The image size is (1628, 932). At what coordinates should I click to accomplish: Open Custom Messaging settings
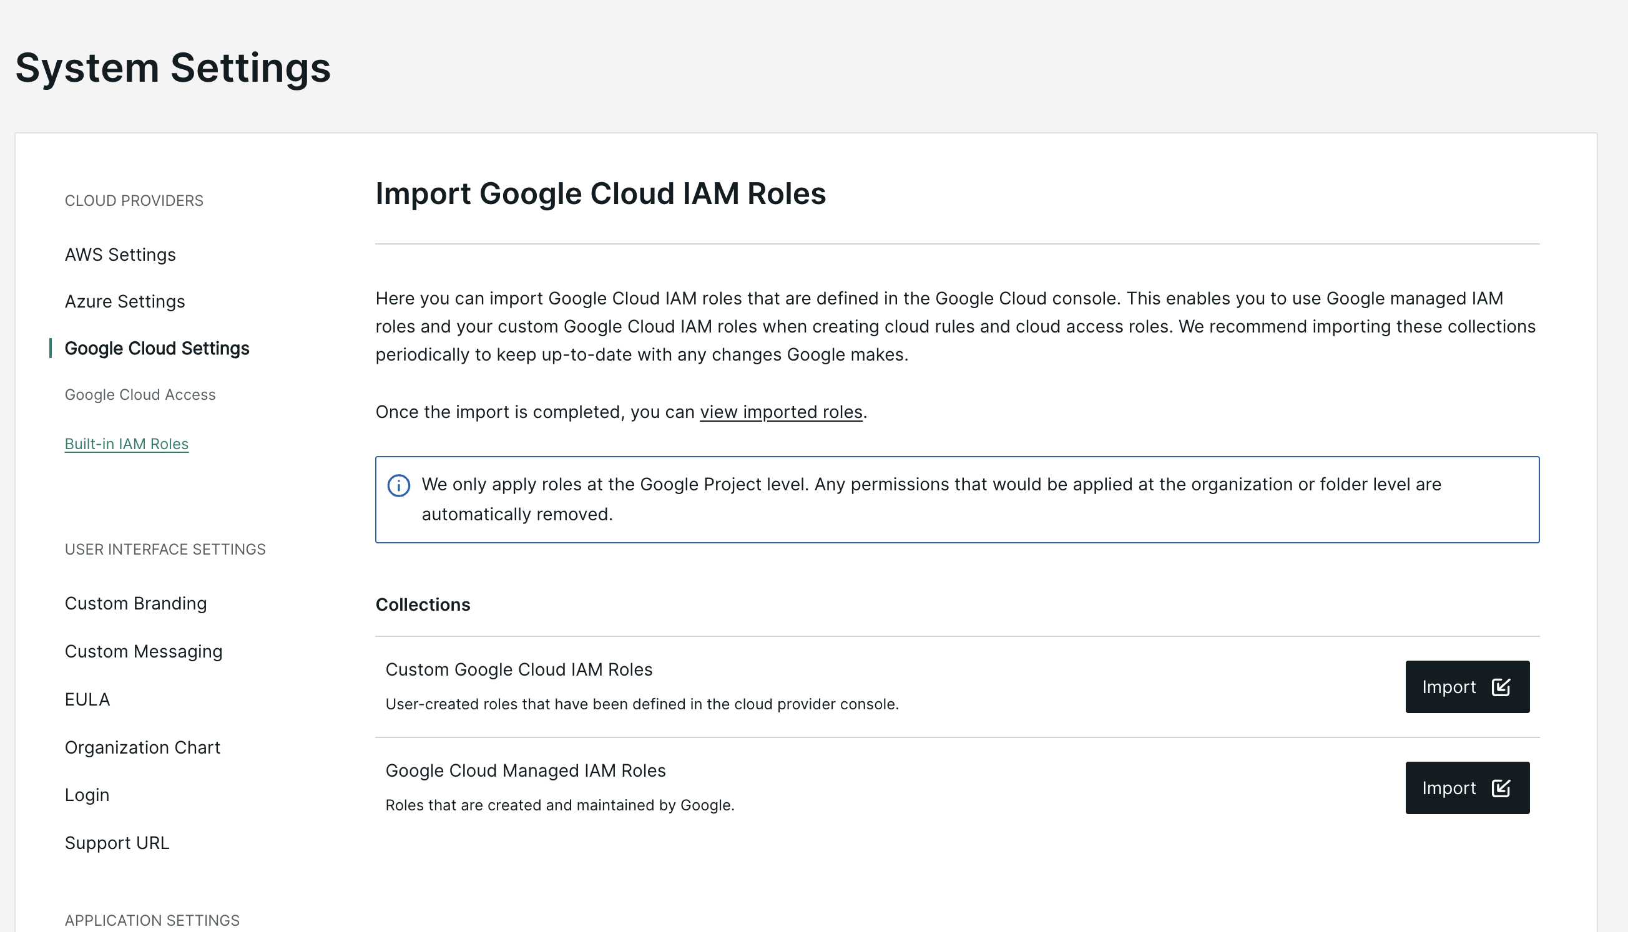pyautogui.click(x=144, y=652)
